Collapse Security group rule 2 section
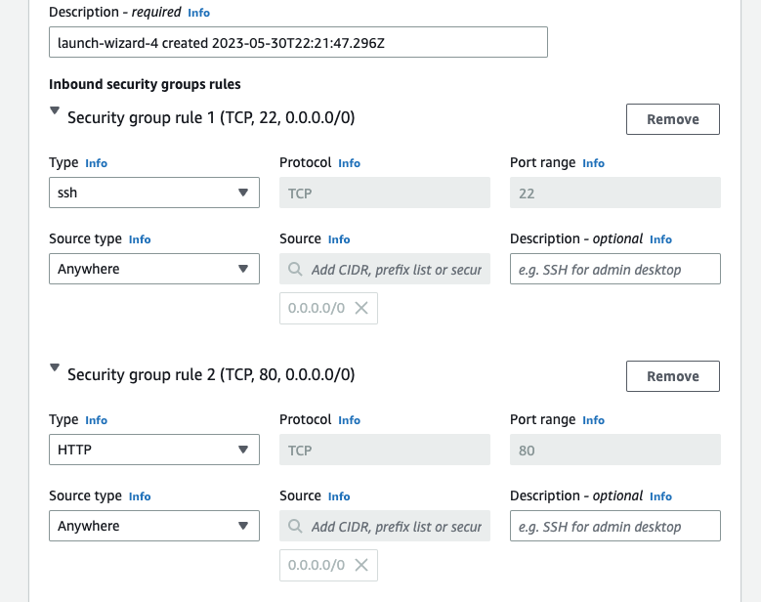 [55, 368]
